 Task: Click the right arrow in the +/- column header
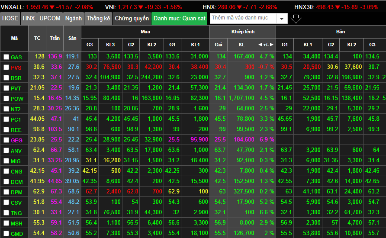coord(272,45)
